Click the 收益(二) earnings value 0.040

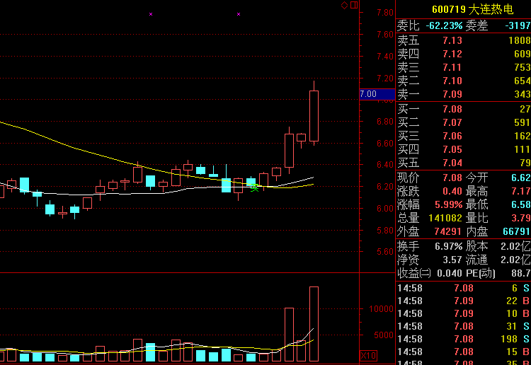[x=450, y=273]
